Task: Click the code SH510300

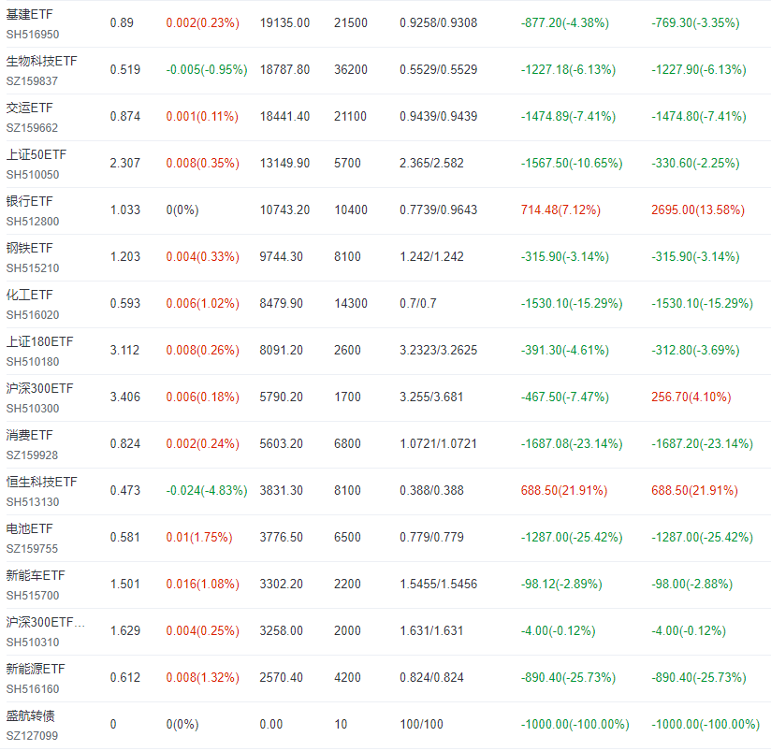Action: pyautogui.click(x=33, y=408)
